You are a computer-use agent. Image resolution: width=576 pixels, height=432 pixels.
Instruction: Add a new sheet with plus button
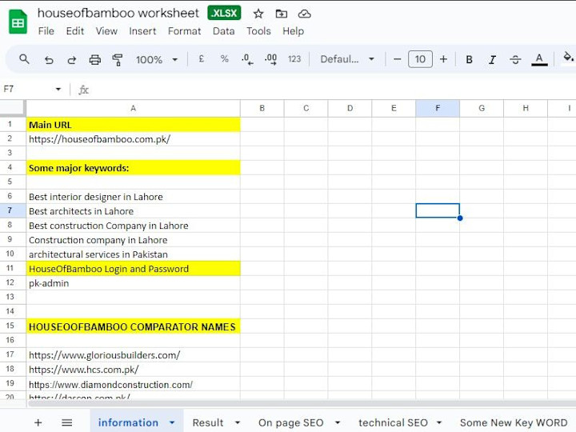(x=38, y=422)
